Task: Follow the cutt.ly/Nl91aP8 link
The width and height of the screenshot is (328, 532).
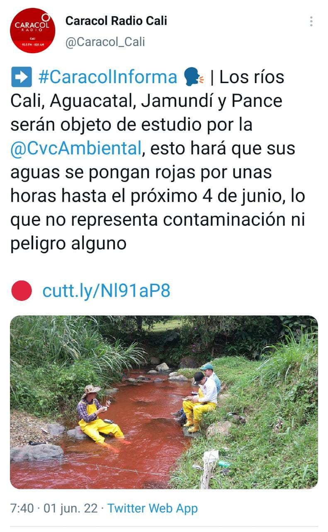Action: point(106,291)
